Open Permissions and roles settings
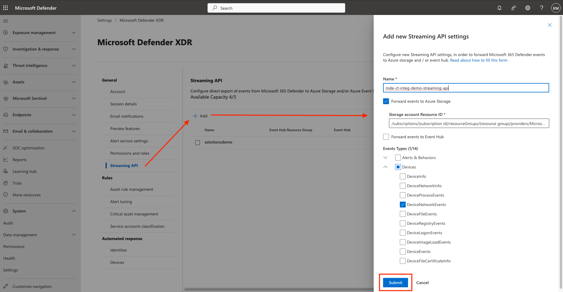This screenshot has height=292, width=563. pyautogui.click(x=130, y=153)
